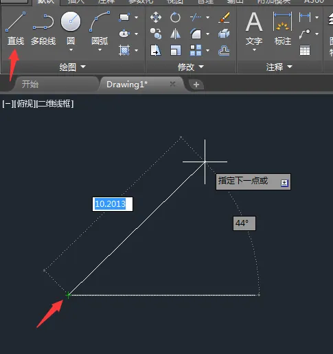This screenshot has height=354, width=333.
Task: Click the Linear dimension icon
Action: [305, 17]
